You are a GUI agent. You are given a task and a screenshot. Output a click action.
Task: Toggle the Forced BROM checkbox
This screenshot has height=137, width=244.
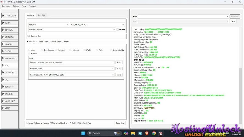click(42, 123)
